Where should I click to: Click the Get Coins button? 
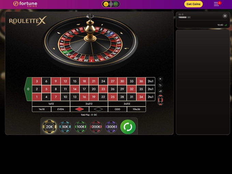tap(193, 4)
